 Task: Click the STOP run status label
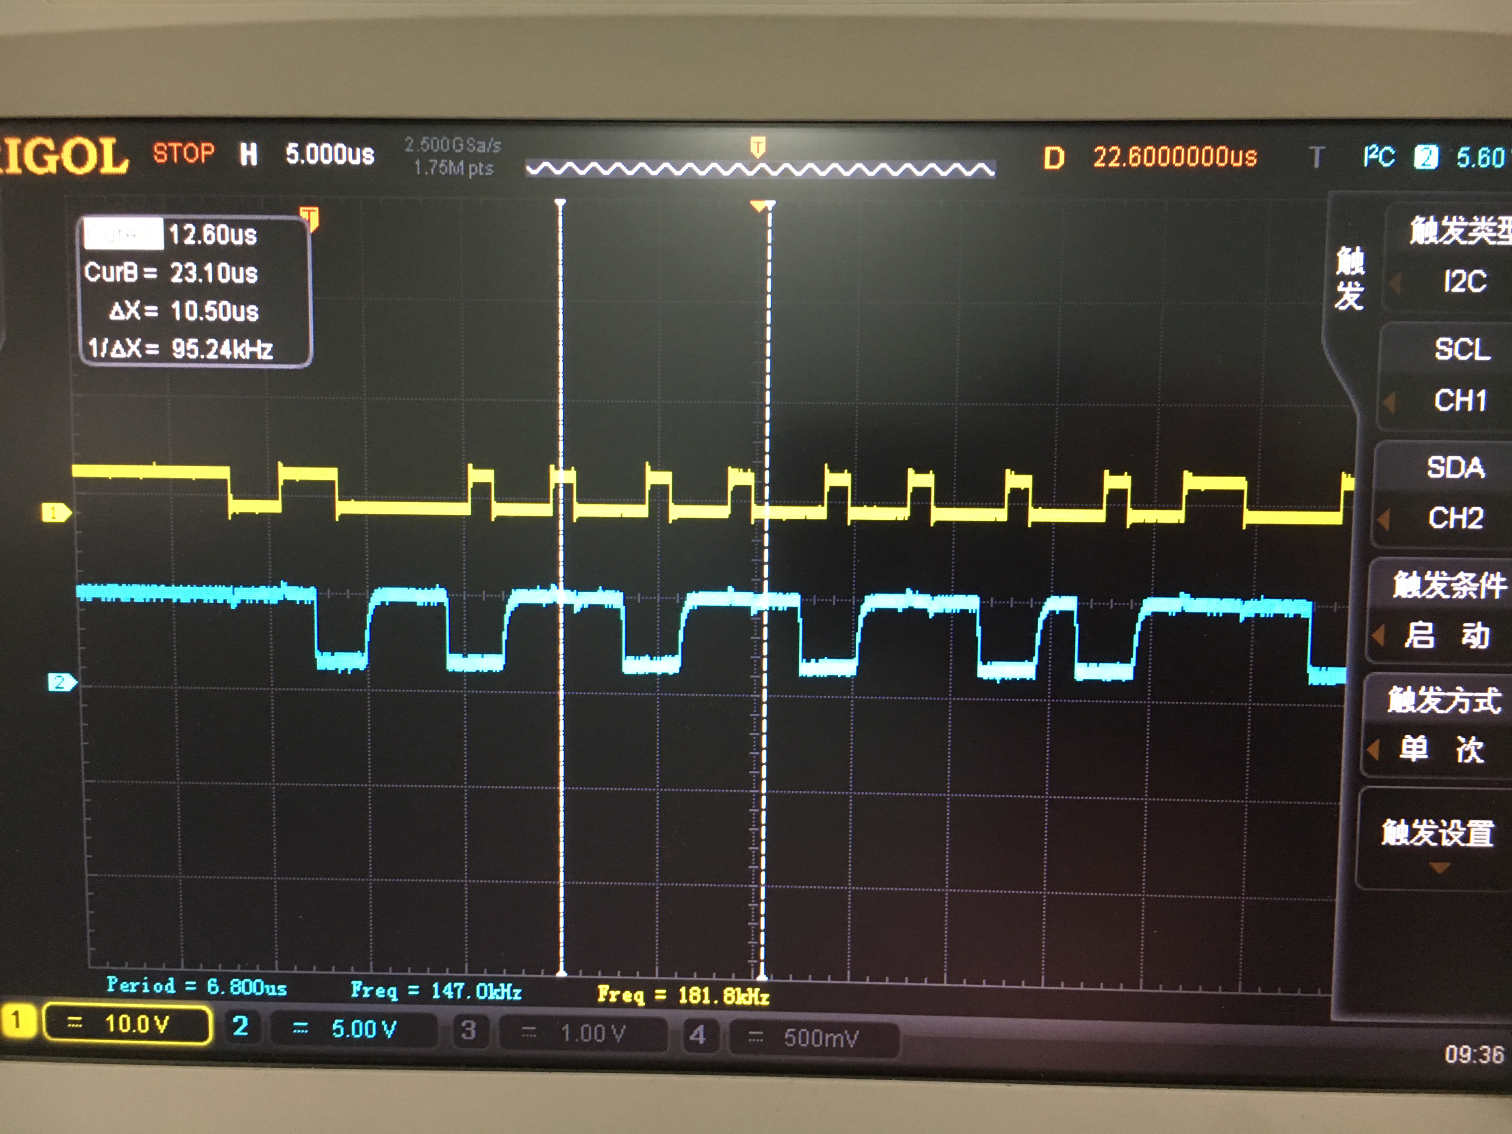coord(183,152)
